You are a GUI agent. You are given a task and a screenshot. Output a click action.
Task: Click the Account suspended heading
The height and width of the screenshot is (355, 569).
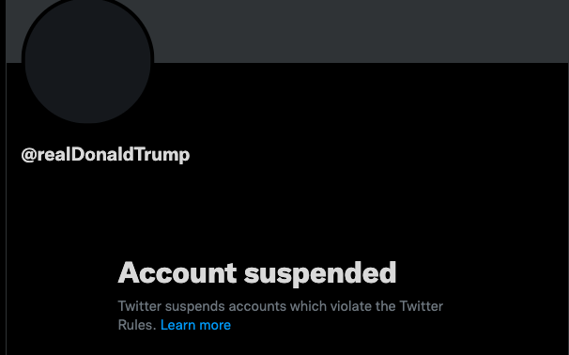click(x=257, y=273)
